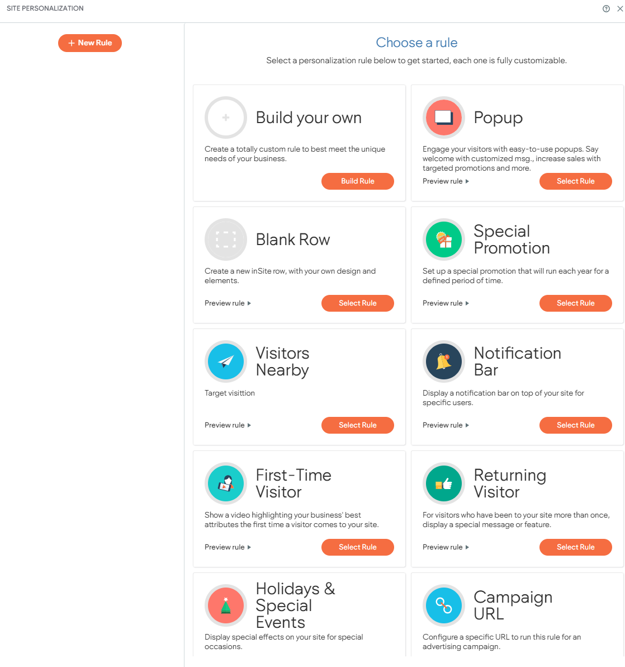Select Rule for Returning Visitor
The image size is (625, 667).
pos(575,547)
